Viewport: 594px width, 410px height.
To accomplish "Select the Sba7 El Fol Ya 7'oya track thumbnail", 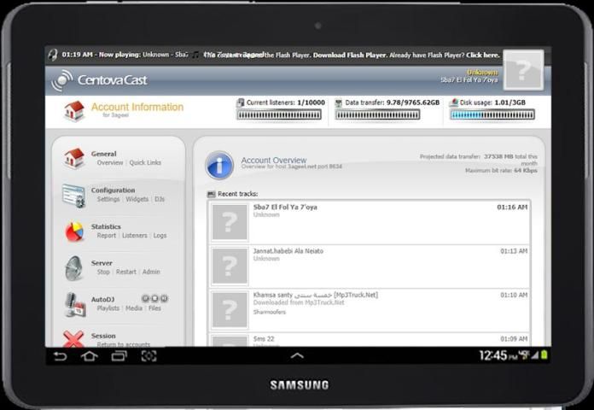I will coord(229,221).
